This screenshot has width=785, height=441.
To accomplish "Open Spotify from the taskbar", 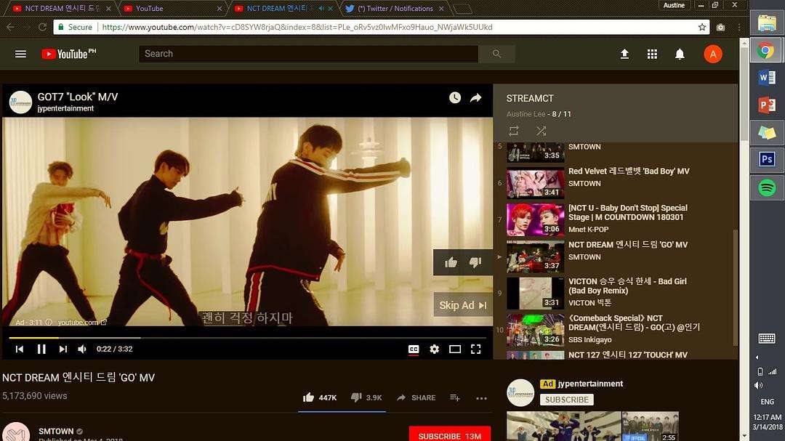I will point(767,188).
